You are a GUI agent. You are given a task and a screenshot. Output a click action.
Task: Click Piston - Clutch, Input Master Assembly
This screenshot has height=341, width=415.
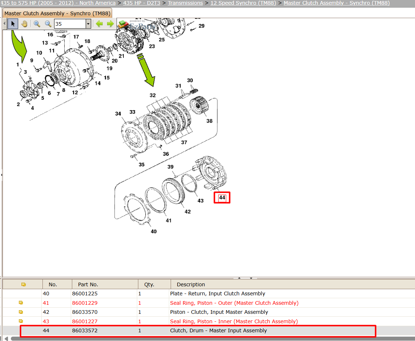[219, 312]
